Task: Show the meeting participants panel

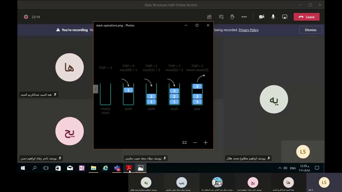Action: (209, 17)
